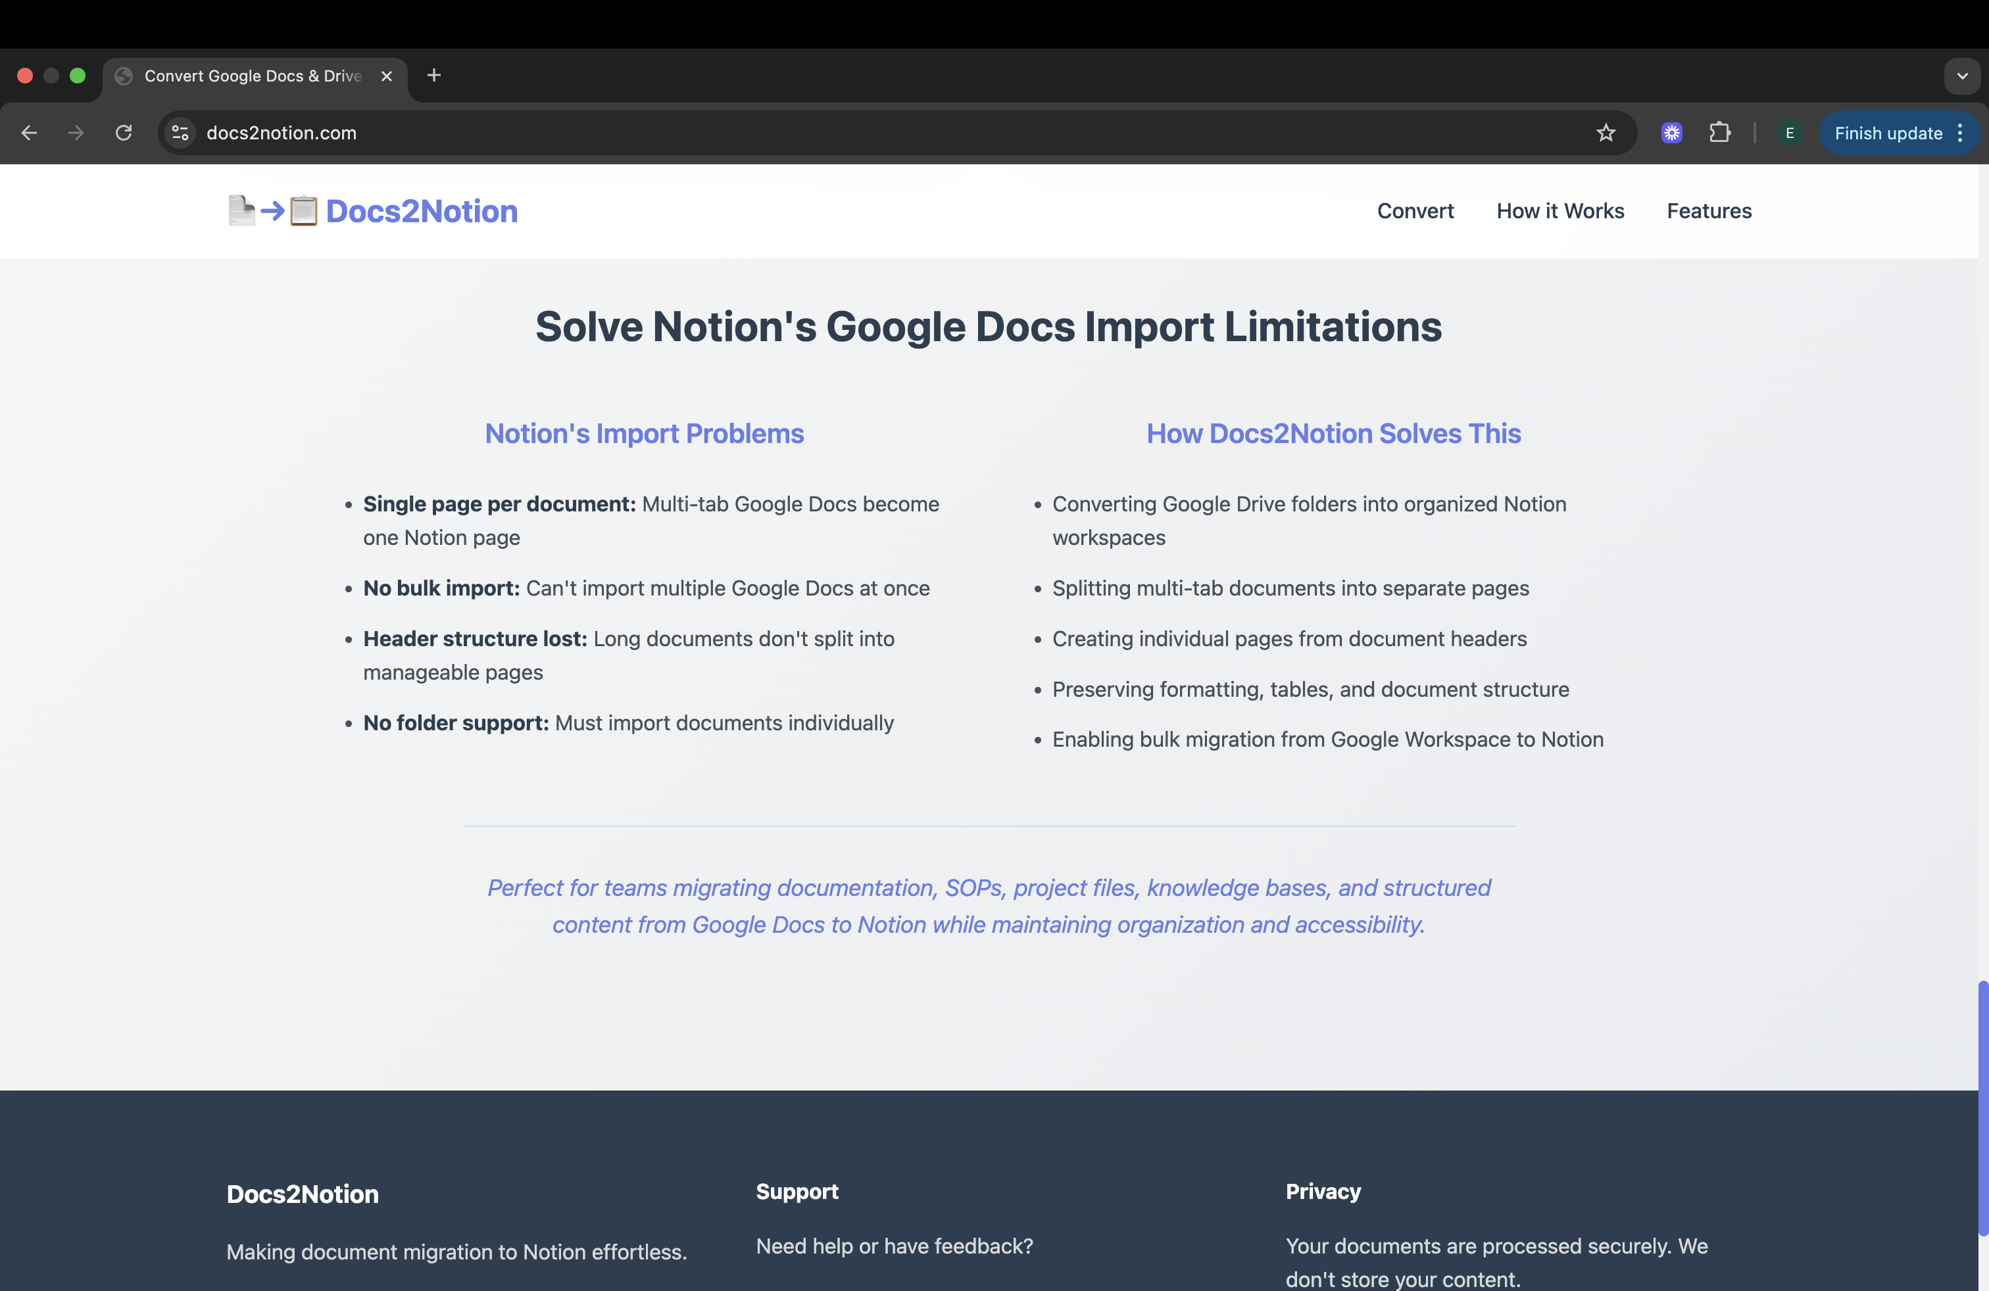Click the macOS green full-screen window button
This screenshot has height=1291, width=1989.
pos(78,76)
